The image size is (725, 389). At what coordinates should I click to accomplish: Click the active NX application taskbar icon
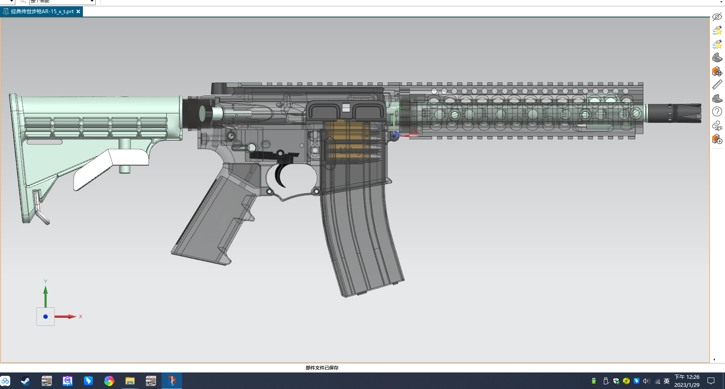click(172, 381)
